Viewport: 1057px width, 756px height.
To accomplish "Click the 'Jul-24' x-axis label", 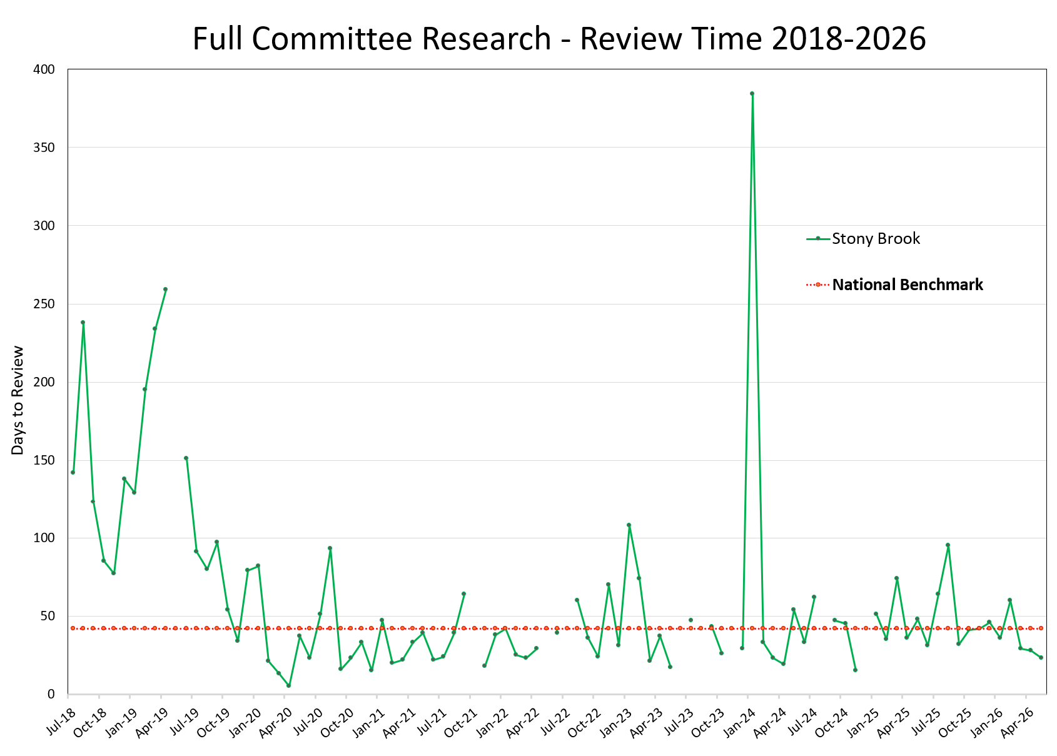I will [802, 722].
